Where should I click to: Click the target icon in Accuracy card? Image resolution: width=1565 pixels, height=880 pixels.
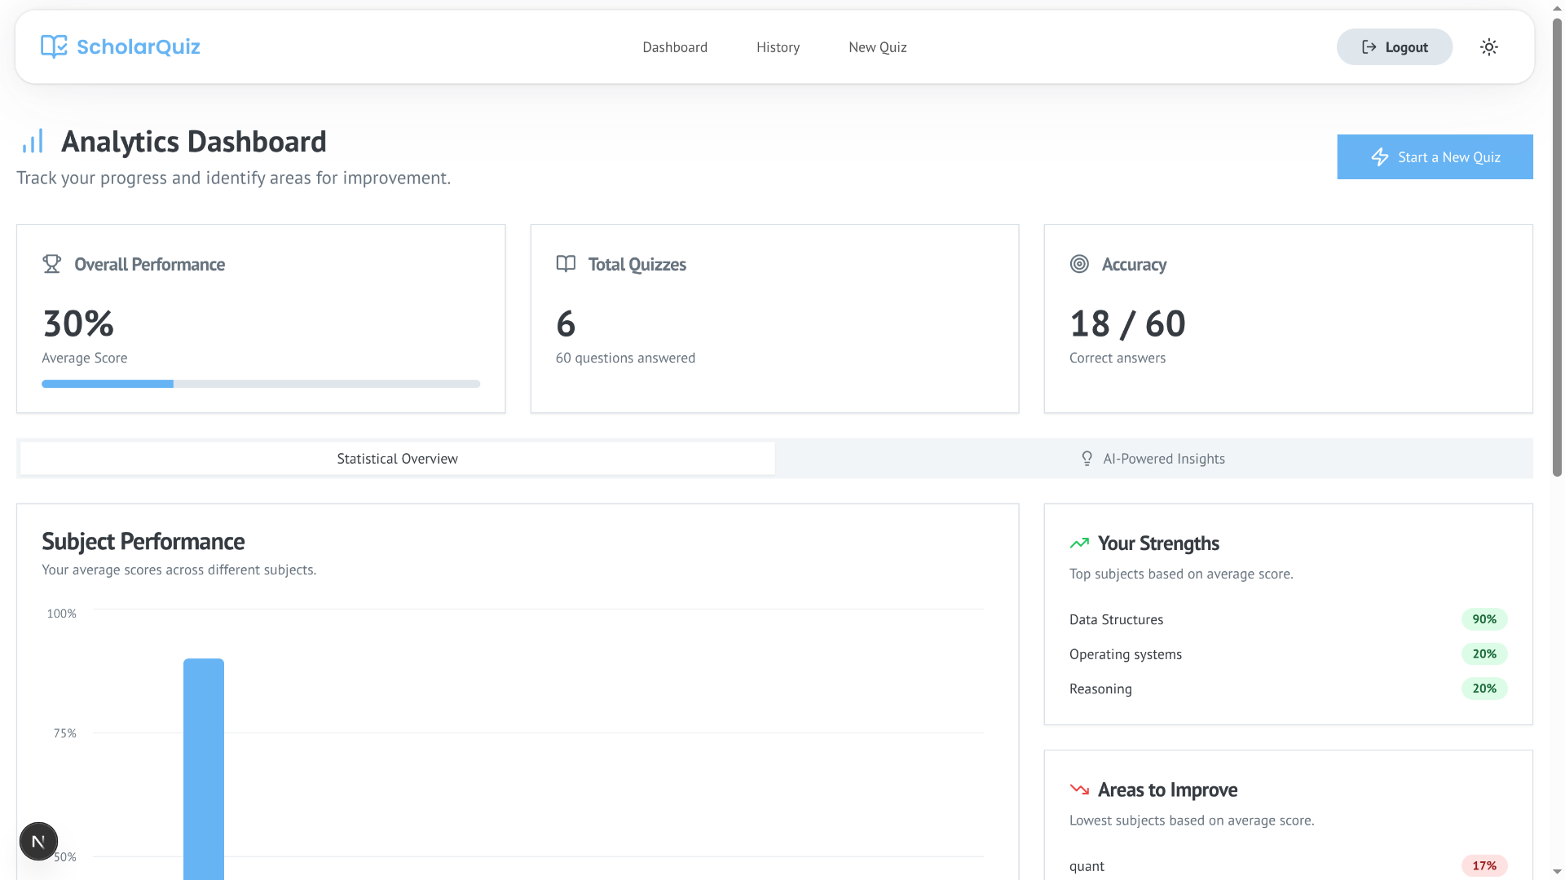coord(1079,264)
